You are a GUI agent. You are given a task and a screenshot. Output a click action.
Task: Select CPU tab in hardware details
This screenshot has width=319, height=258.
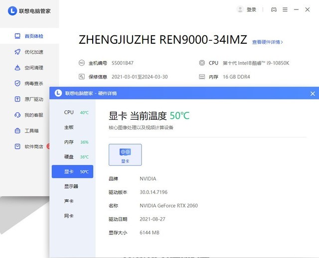(x=72, y=112)
